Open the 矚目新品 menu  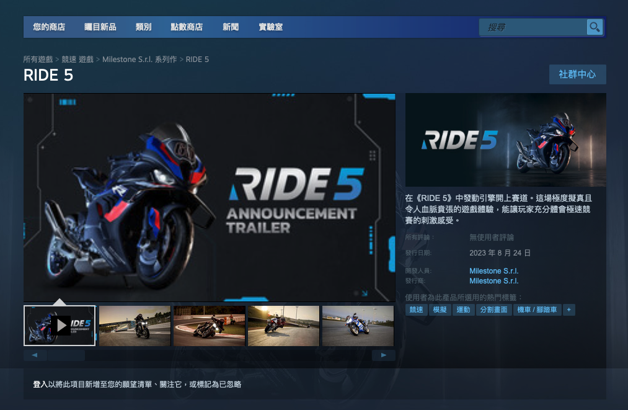[x=100, y=27]
